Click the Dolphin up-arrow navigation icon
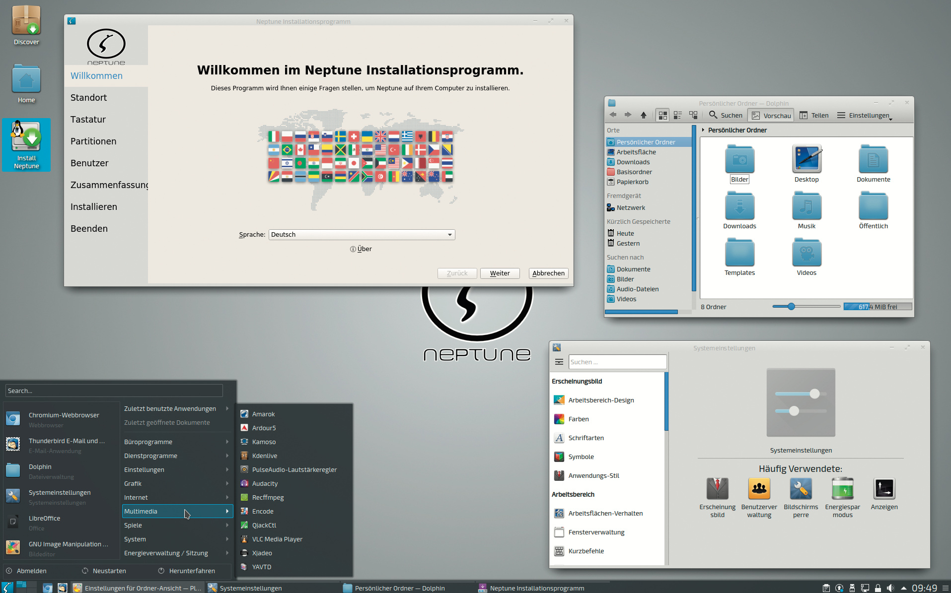The image size is (951, 593). (x=644, y=115)
